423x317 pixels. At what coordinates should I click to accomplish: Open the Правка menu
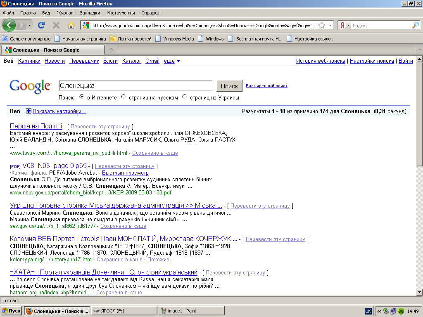click(x=28, y=13)
